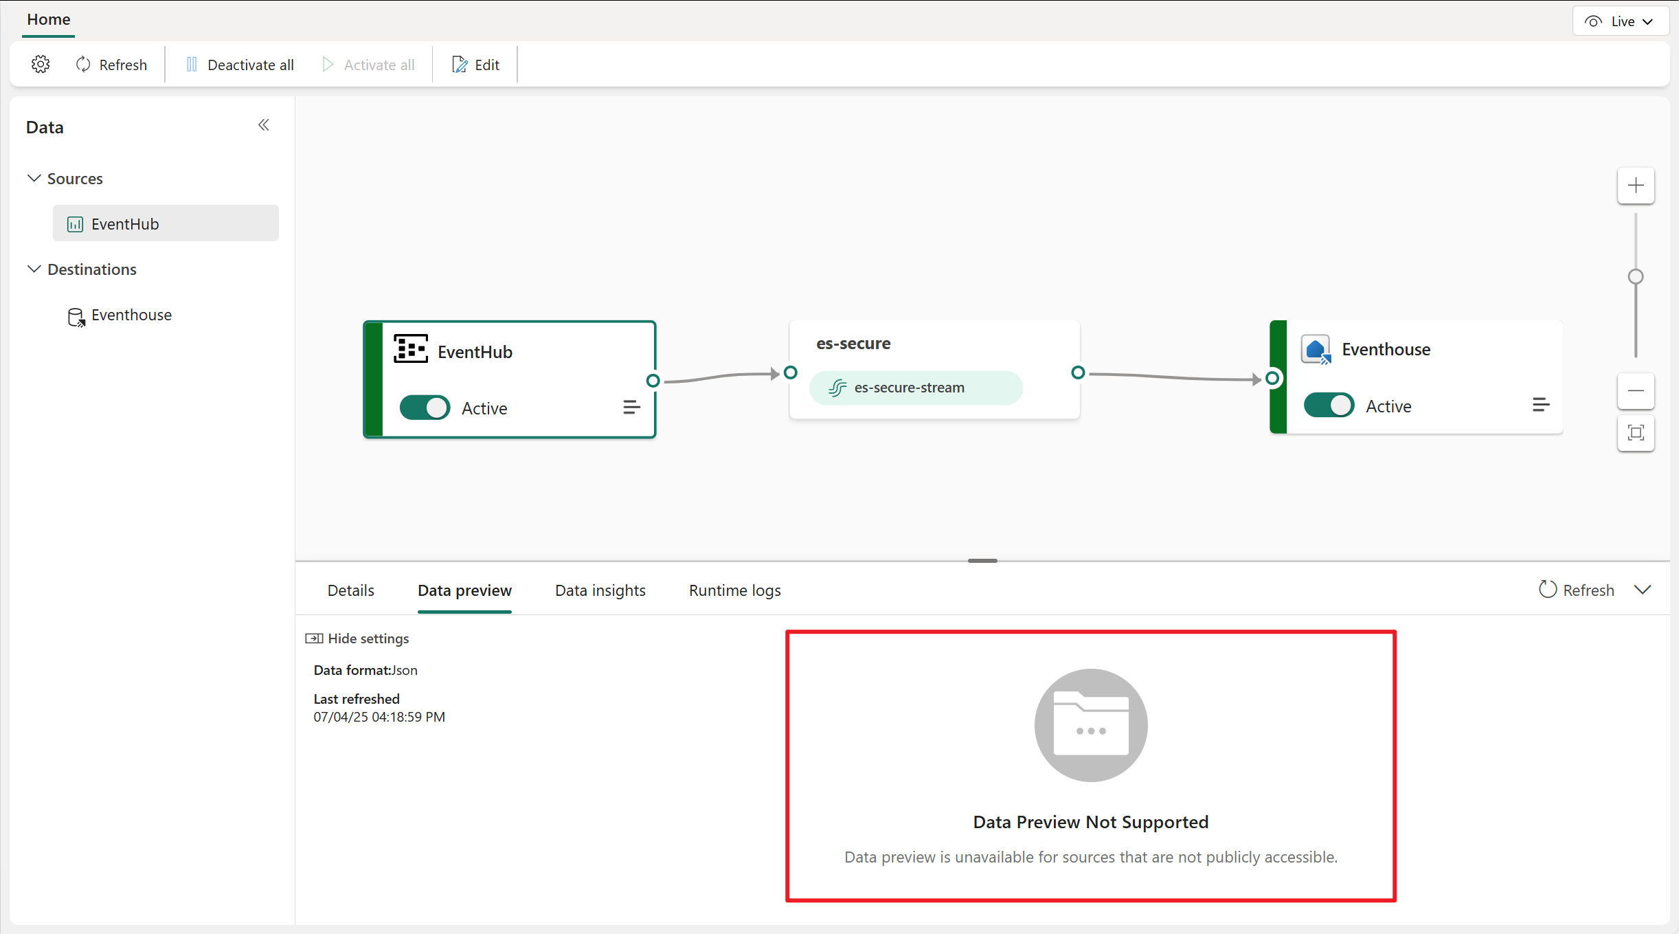Click the Hide settings icon

[314, 638]
